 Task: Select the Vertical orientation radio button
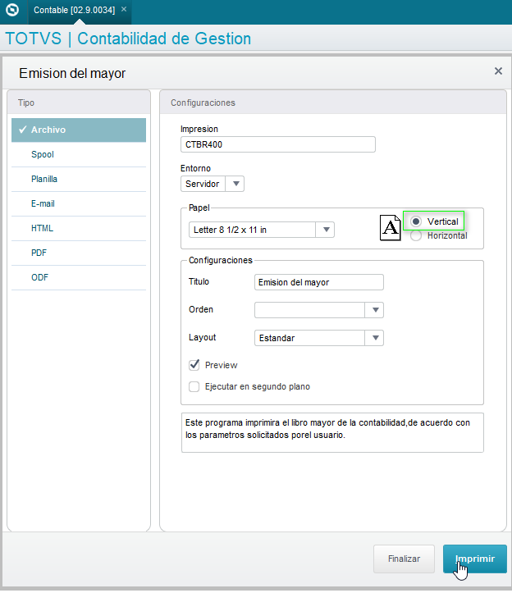pyautogui.click(x=416, y=221)
